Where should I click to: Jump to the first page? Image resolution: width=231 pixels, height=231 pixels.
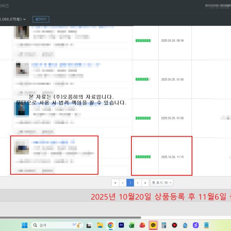pos(115,183)
